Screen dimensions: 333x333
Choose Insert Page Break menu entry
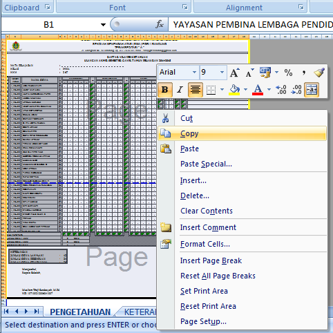[242, 260]
